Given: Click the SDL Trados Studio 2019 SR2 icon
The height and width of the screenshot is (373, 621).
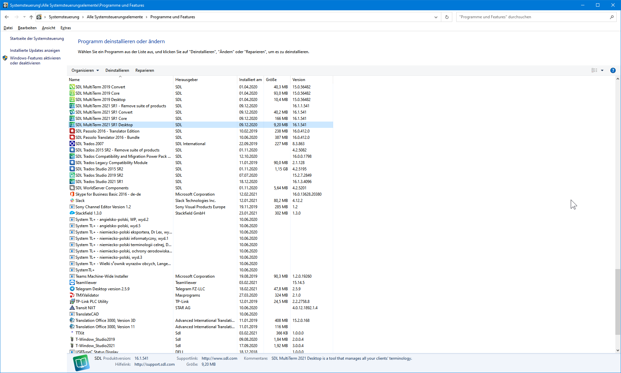Looking at the screenshot, I should 72,175.
